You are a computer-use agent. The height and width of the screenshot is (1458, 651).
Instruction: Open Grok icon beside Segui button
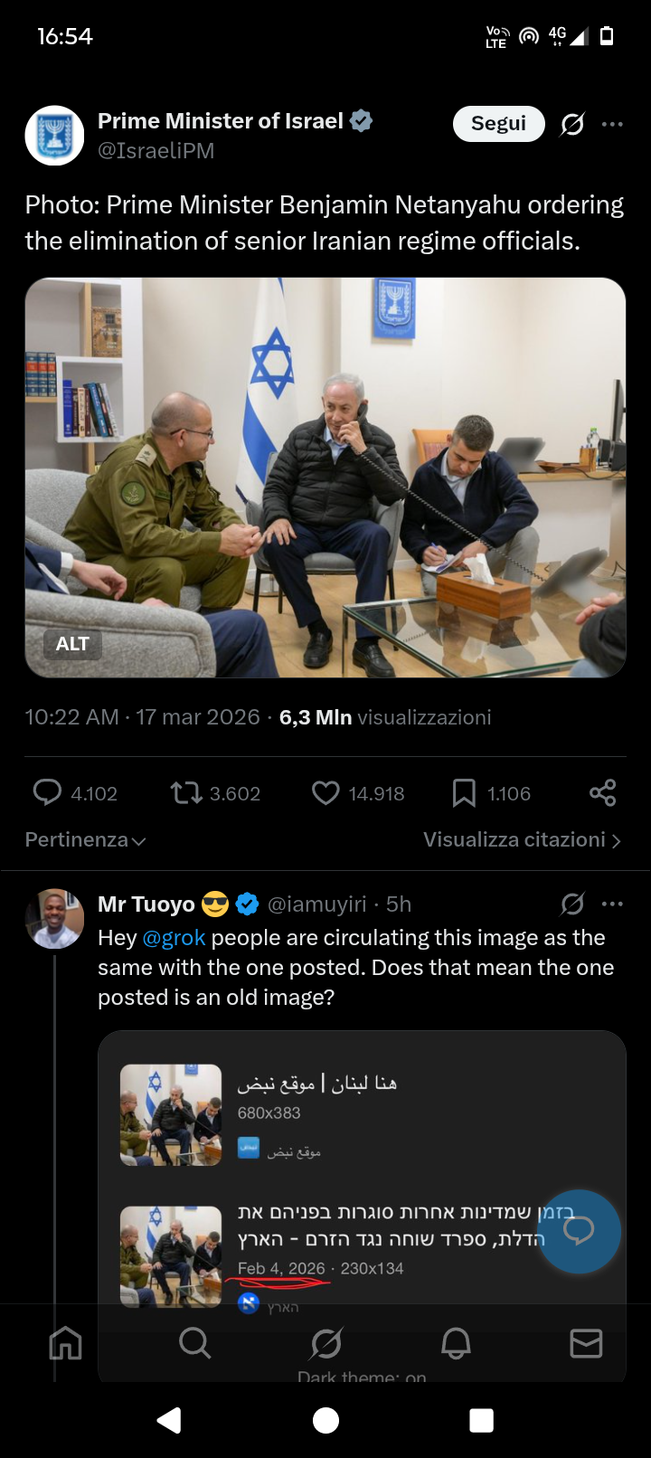coord(572,124)
